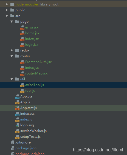
Task: Click the file icon of .gitignore
Action: [12, 142]
